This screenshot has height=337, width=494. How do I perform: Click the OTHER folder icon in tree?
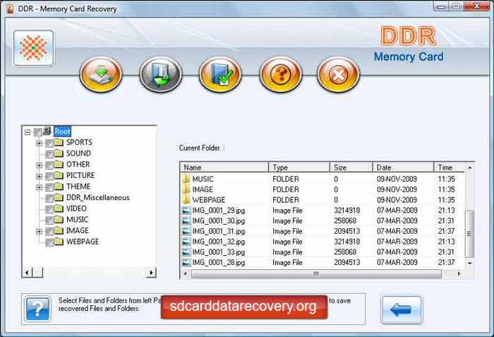click(59, 165)
